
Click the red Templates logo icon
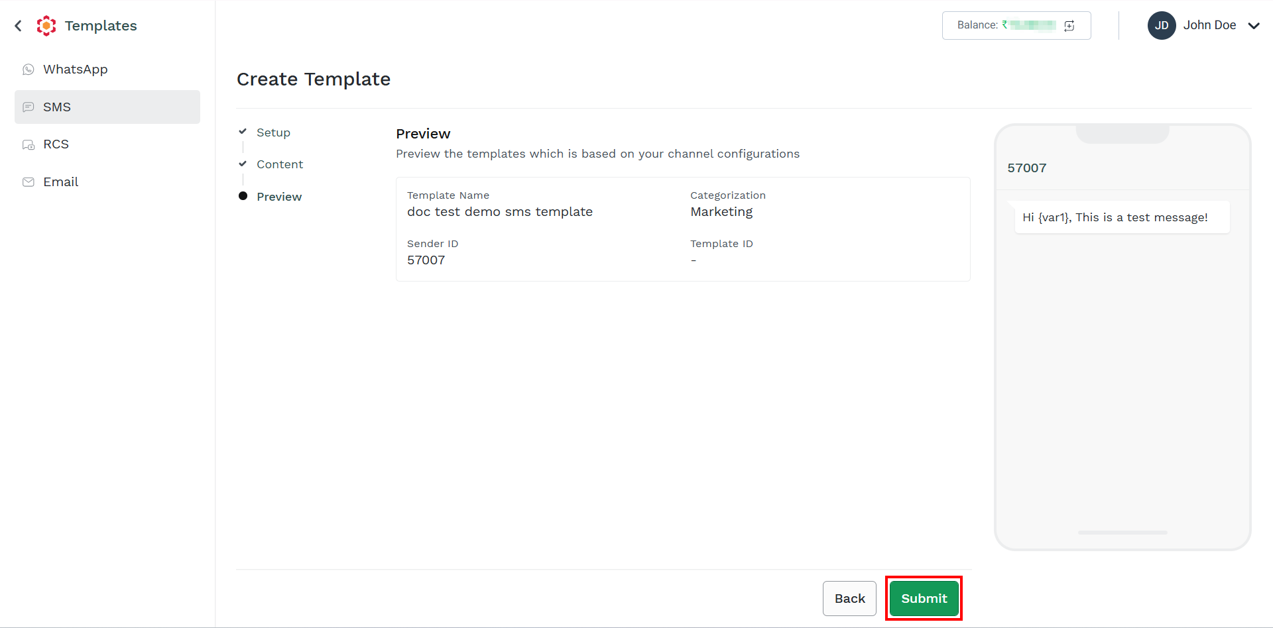click(x=46, y=26)
